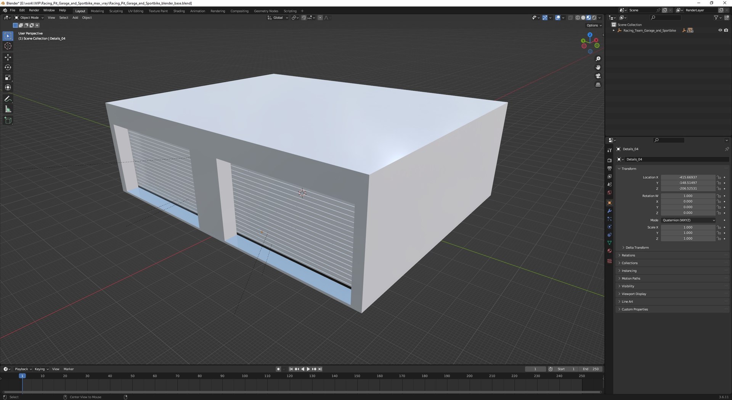Toggle the camera view icon

[x=598, y=76]
